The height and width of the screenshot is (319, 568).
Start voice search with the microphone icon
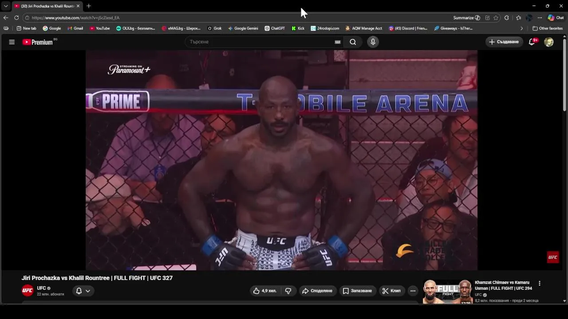(x=373, y=42)
